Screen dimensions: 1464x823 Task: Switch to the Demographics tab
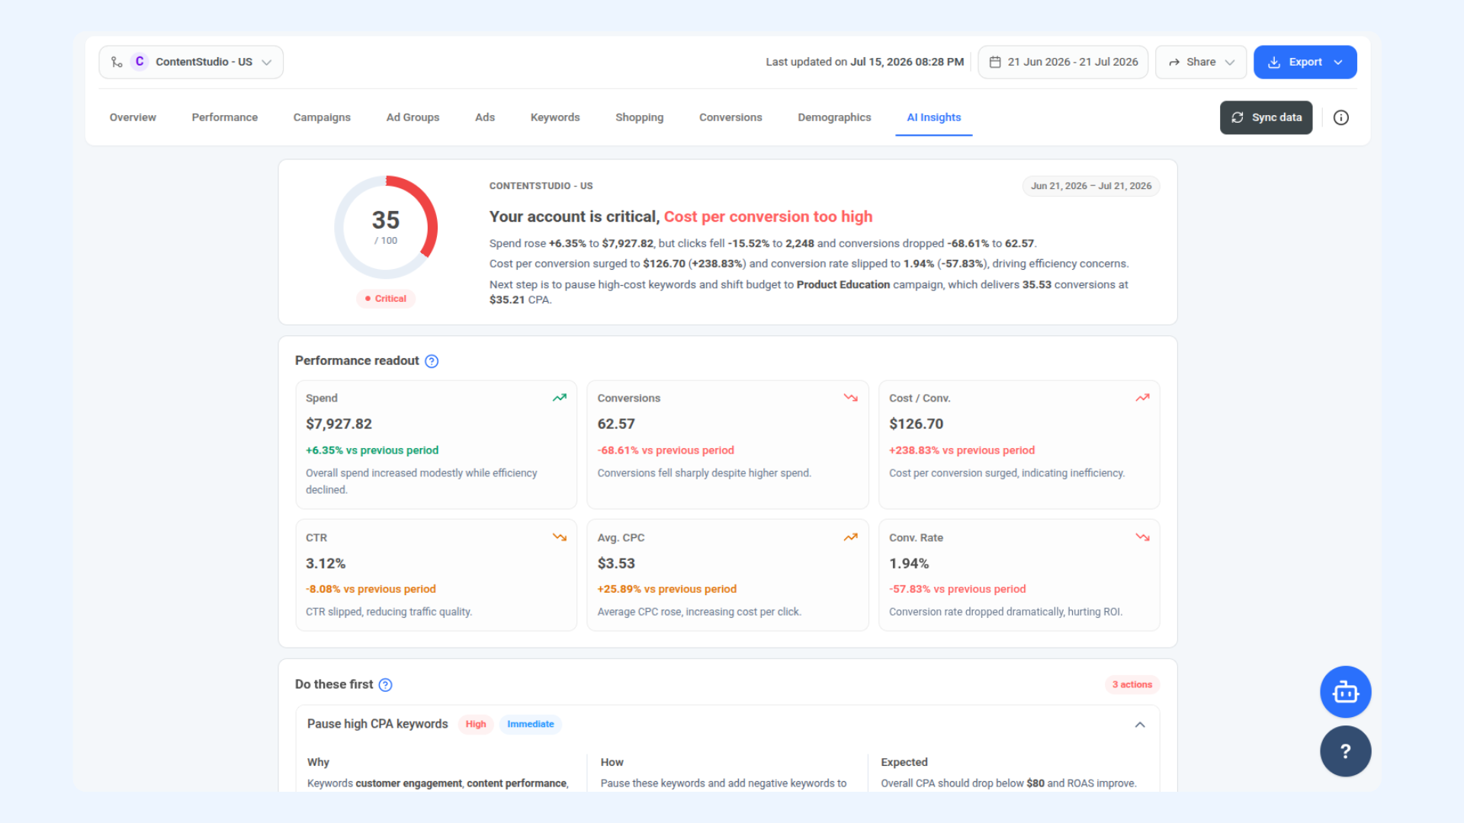coord(834,117)
